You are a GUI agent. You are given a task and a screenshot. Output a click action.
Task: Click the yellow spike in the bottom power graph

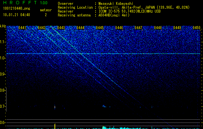point(55,126)
